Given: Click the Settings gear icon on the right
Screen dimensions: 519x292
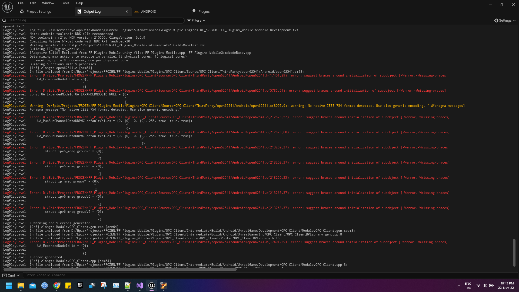Looking at the screenshot, I should (x=497, y=20).
